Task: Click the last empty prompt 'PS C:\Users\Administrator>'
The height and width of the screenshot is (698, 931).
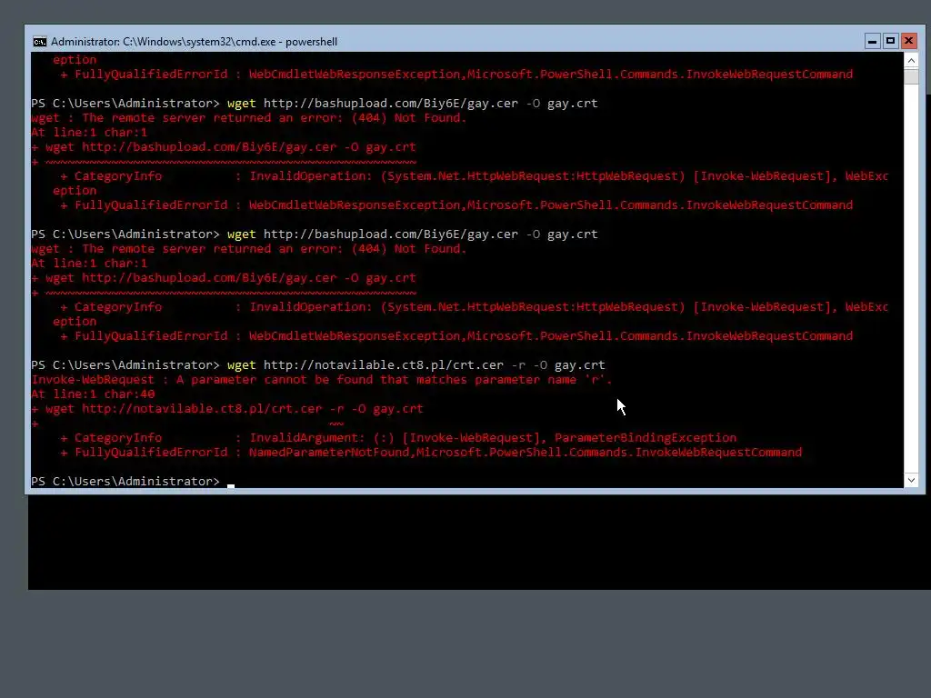Action: tap(125, 482)
